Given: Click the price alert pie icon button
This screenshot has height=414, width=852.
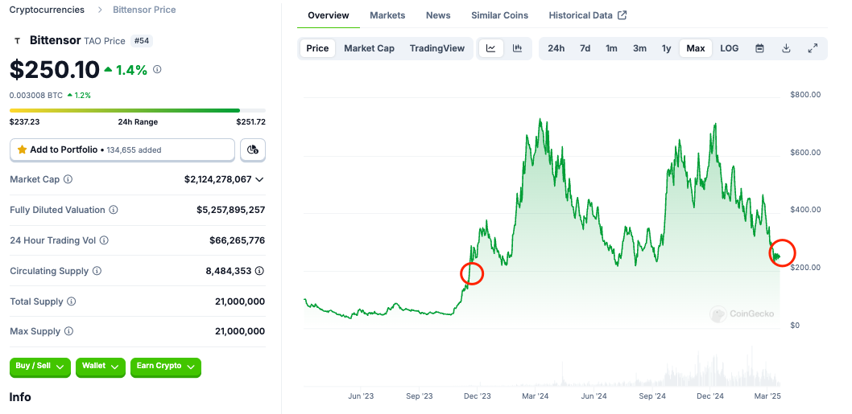Looking at the screenshot, I should click(x=253, y=150).
